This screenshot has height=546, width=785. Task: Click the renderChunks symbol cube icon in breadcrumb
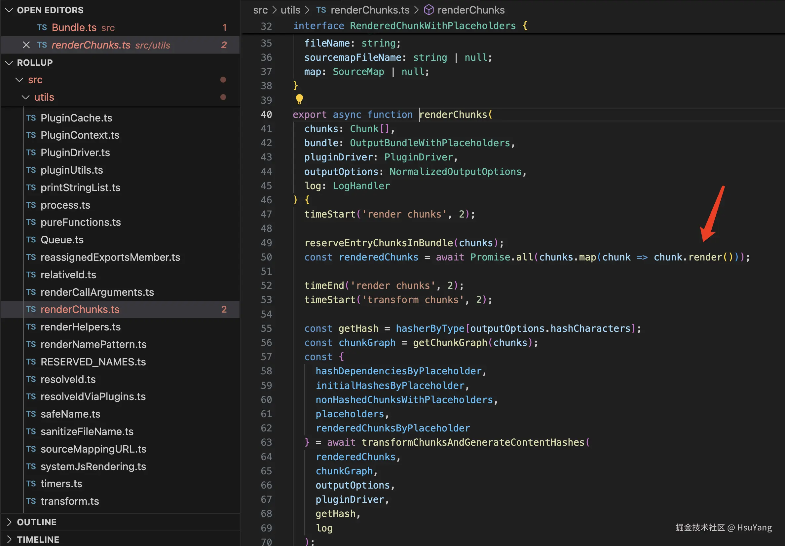click(429, 10)
